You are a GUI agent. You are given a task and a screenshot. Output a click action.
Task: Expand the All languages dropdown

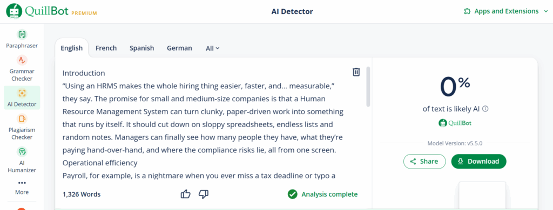[x=213, y=48]
